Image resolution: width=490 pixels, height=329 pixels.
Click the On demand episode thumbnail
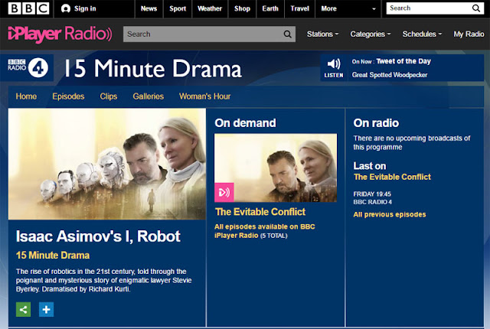pos(276,168)
